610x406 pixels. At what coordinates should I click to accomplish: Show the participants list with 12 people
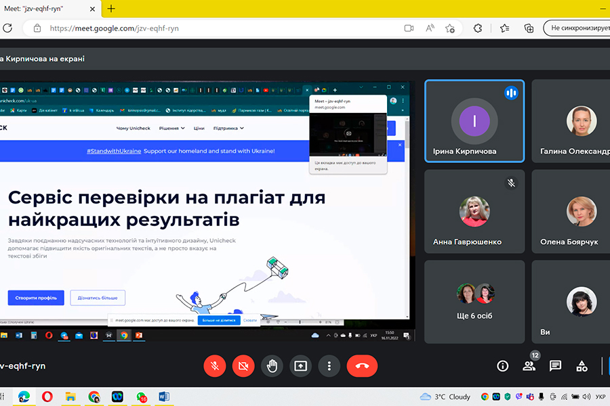coord(529,365)
